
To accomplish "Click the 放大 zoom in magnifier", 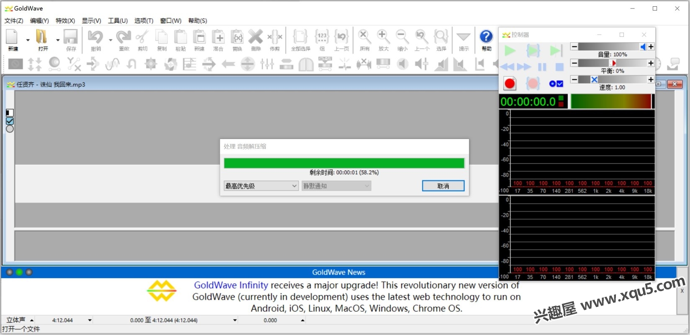I will pos(384,37).
